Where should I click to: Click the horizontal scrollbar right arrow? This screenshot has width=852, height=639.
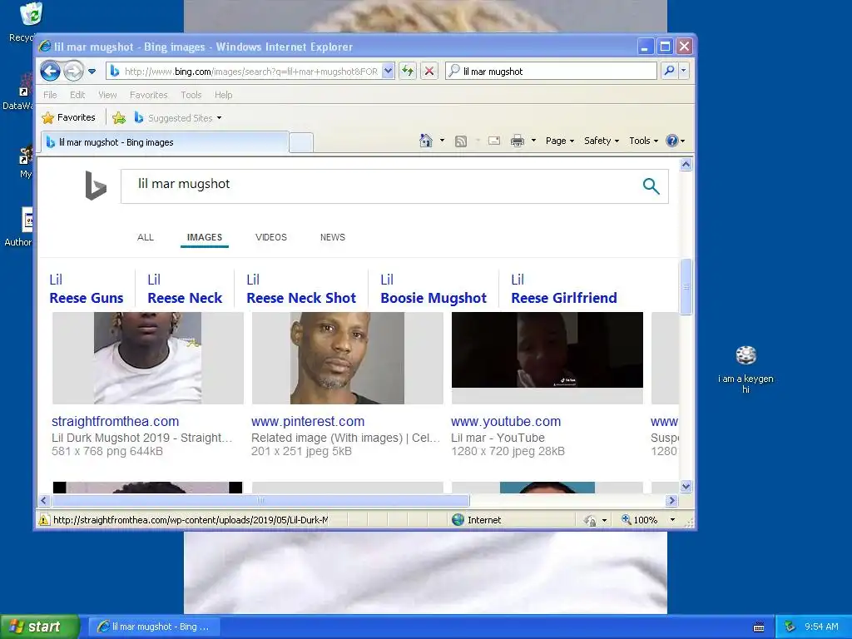tap(671, 500)
